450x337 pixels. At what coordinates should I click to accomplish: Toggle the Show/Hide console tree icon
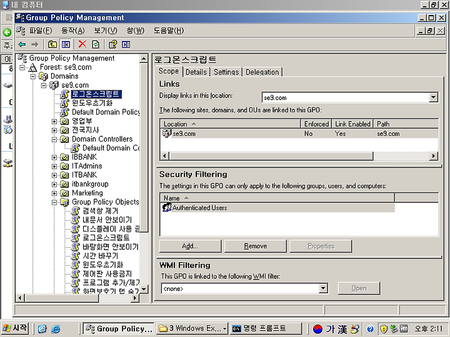pos(66,44)
